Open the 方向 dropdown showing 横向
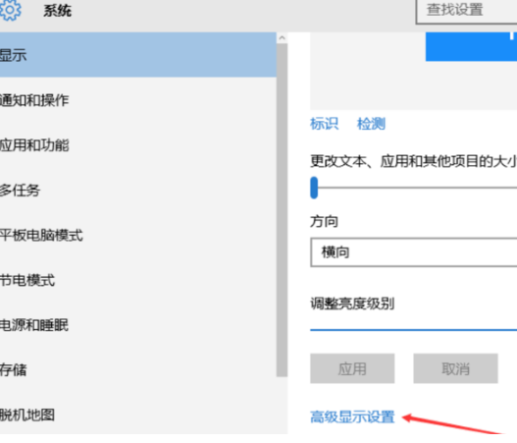The width and height of the screenshot is (517, 443). [413, 252]
